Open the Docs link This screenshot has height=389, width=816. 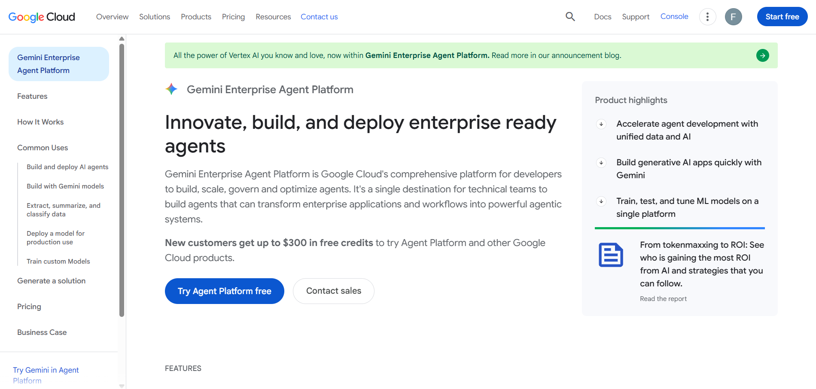pyautogui.click(x=603, y=17)
